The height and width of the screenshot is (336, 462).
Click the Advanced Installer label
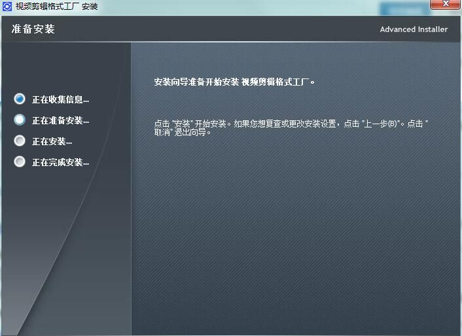point(414,29)
